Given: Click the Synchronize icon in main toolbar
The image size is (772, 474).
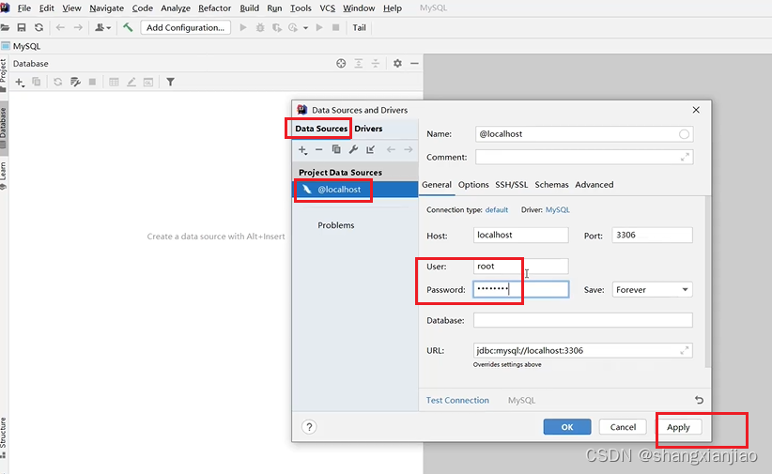Looking at the screenshot, I should point(39,27).
